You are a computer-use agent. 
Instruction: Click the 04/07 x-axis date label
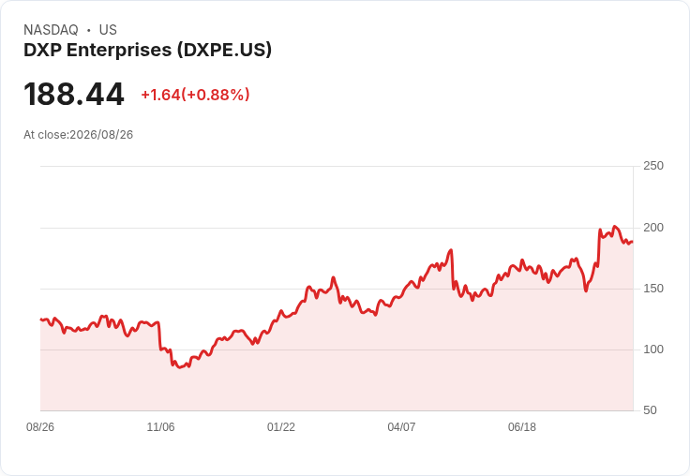[401, 427]
